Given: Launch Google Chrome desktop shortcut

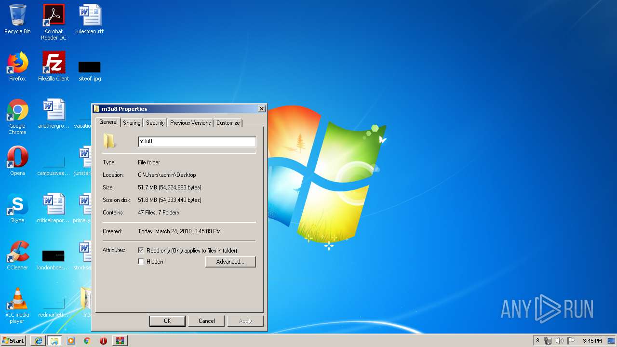Looking at the screenshot, I should [17, 117].
